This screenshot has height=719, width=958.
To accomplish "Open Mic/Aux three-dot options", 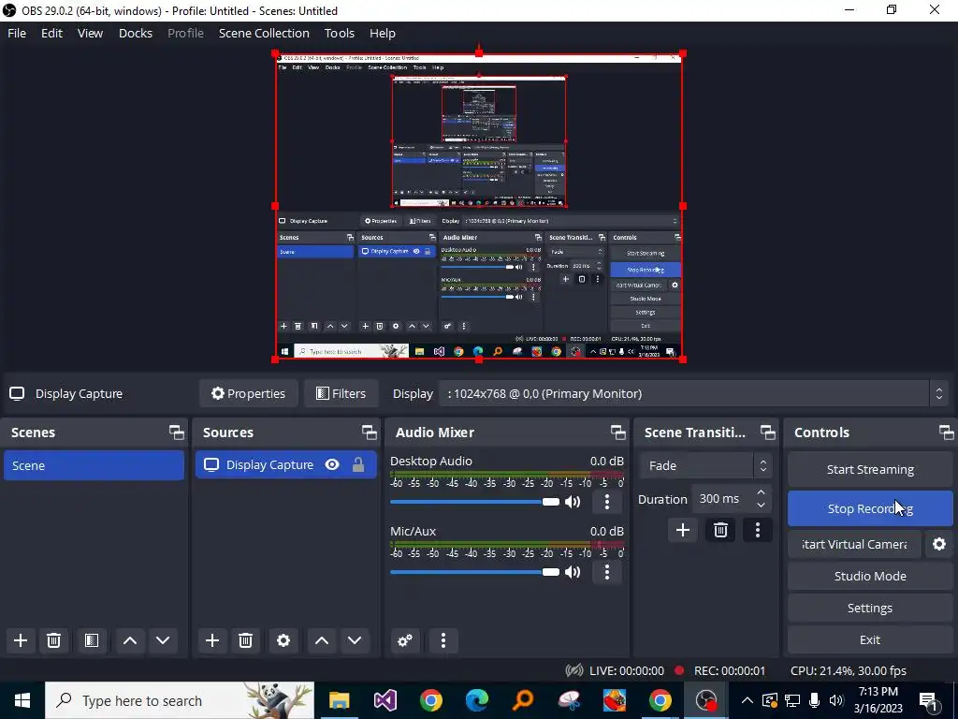I will [x=606, y=572].
